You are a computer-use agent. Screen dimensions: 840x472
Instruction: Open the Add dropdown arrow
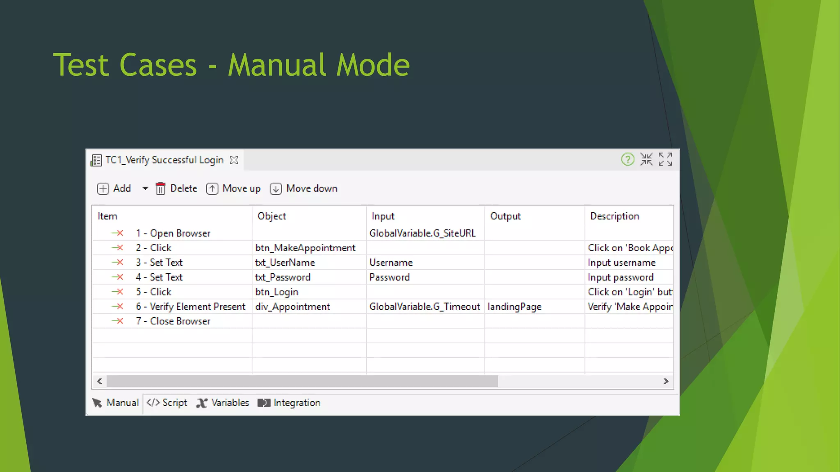(145, 188)
